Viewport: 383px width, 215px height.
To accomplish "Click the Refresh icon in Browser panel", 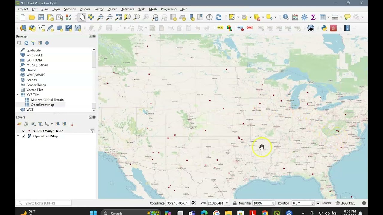I will [26, 43].
